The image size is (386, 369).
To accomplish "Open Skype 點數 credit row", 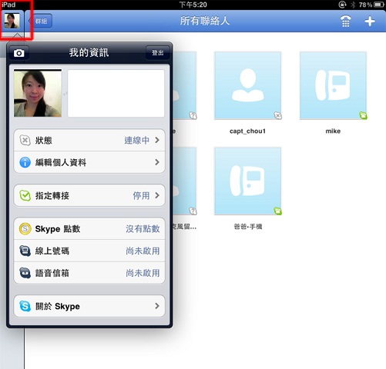I will (89, 229).
